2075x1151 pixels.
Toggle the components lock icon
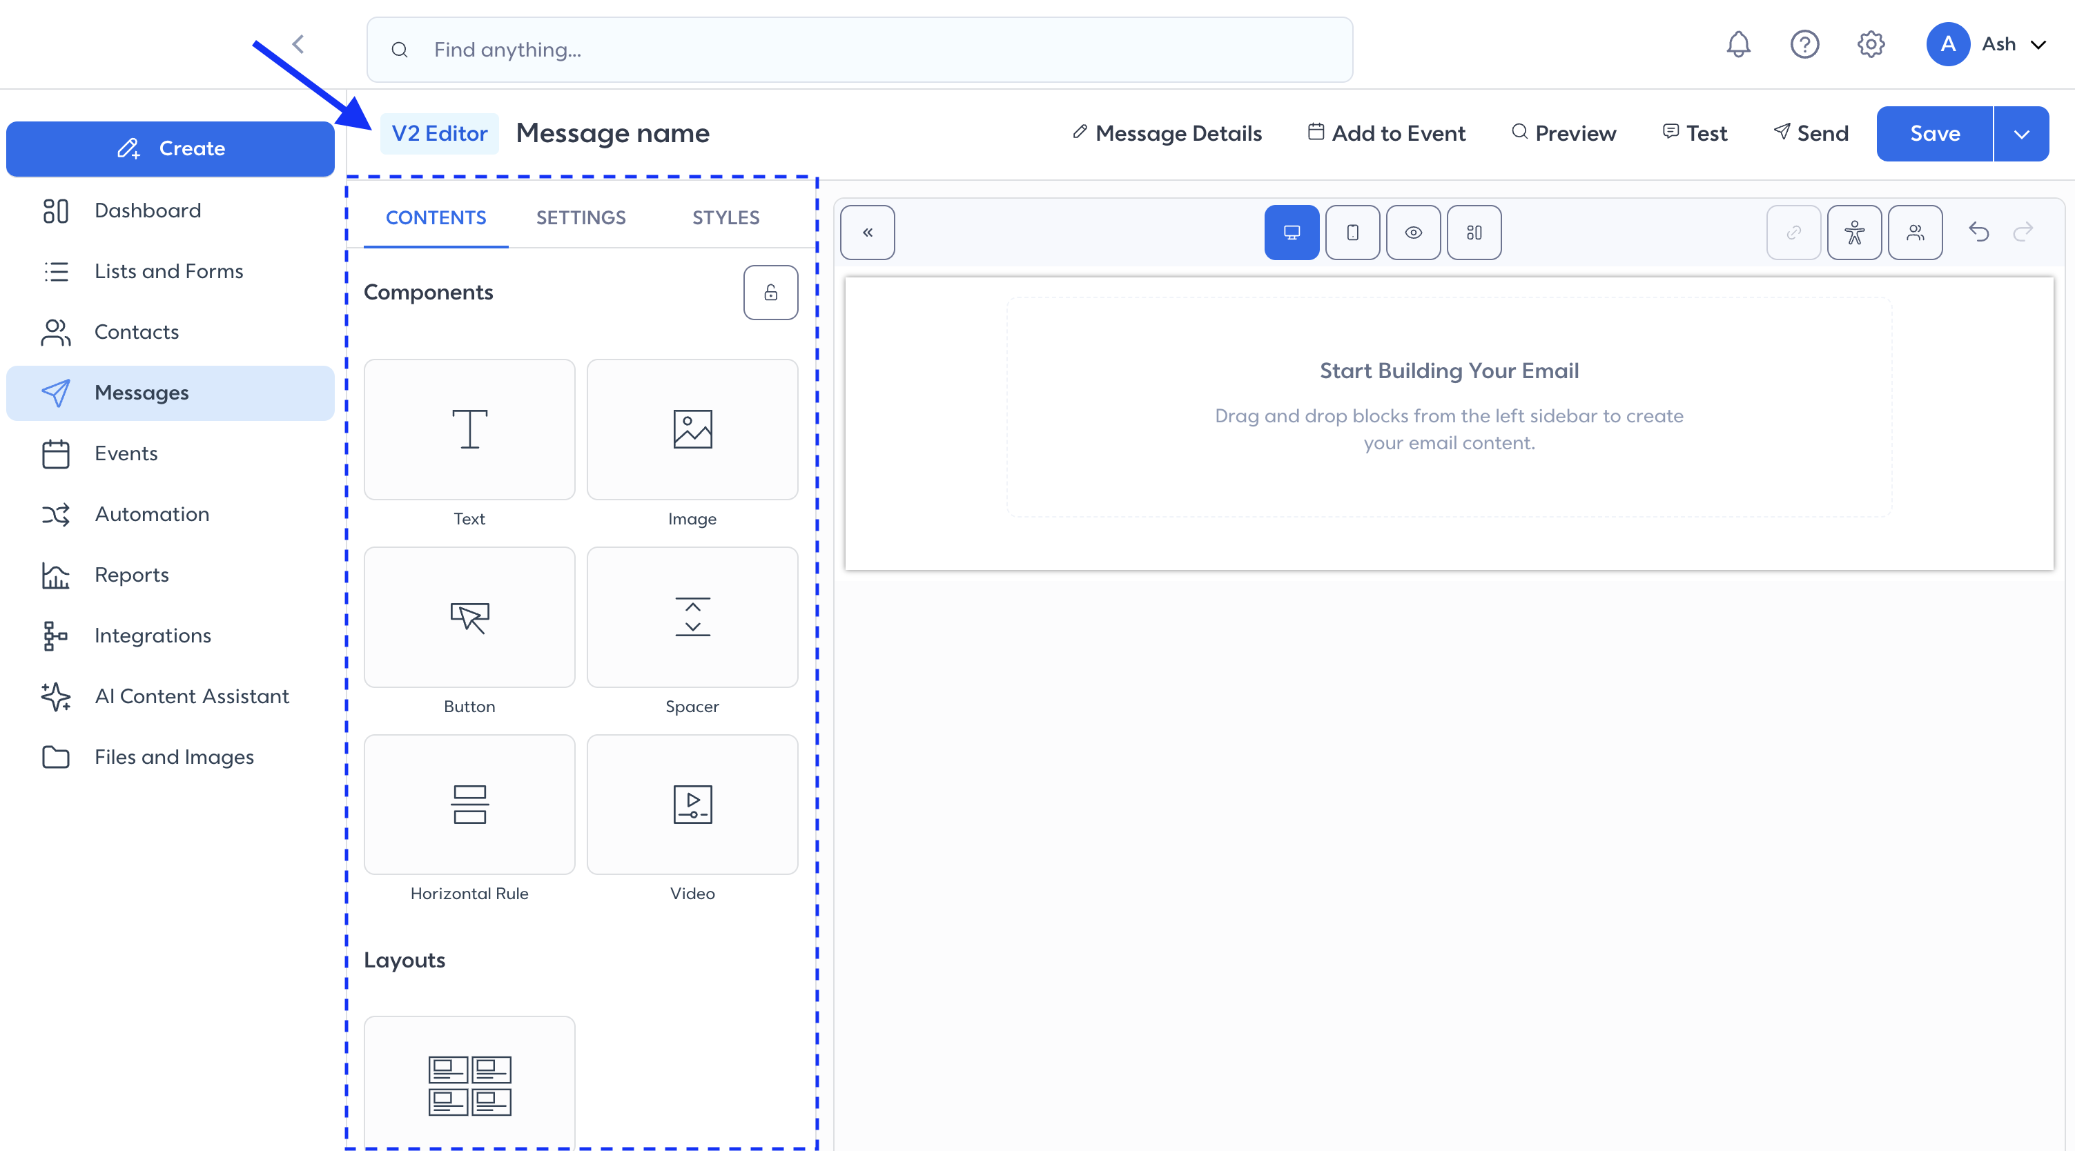[771, 293]
